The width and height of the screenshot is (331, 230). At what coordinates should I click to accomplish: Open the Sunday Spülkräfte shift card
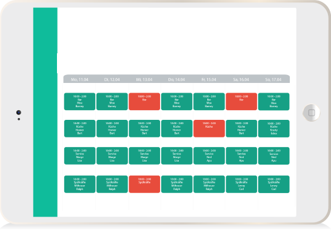(273, 184)
